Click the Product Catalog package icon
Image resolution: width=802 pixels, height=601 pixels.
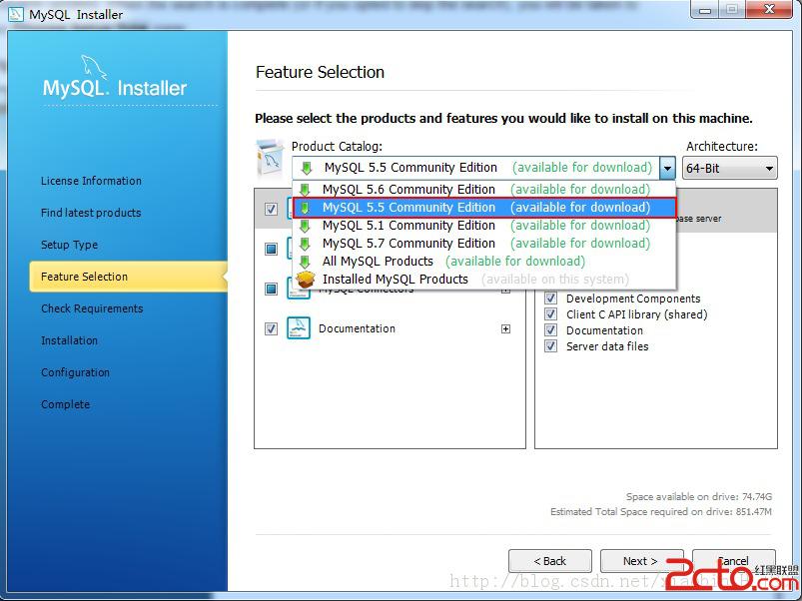click(270, 159)
